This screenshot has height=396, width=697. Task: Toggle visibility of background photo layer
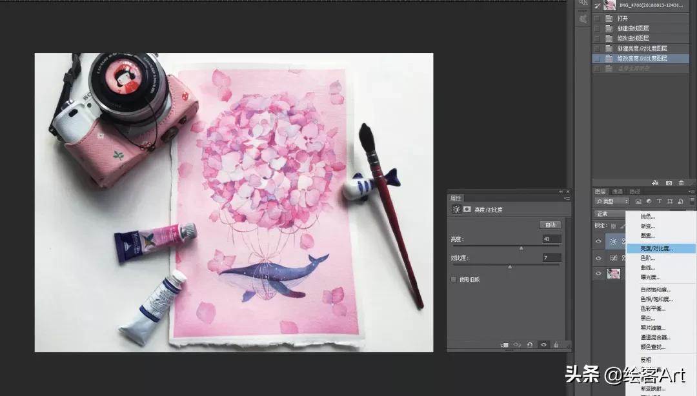[598, 273]
